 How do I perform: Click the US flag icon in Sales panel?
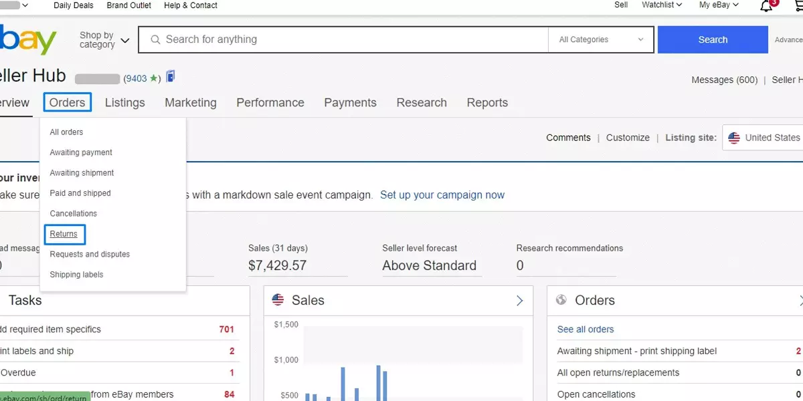click(278, 300)
